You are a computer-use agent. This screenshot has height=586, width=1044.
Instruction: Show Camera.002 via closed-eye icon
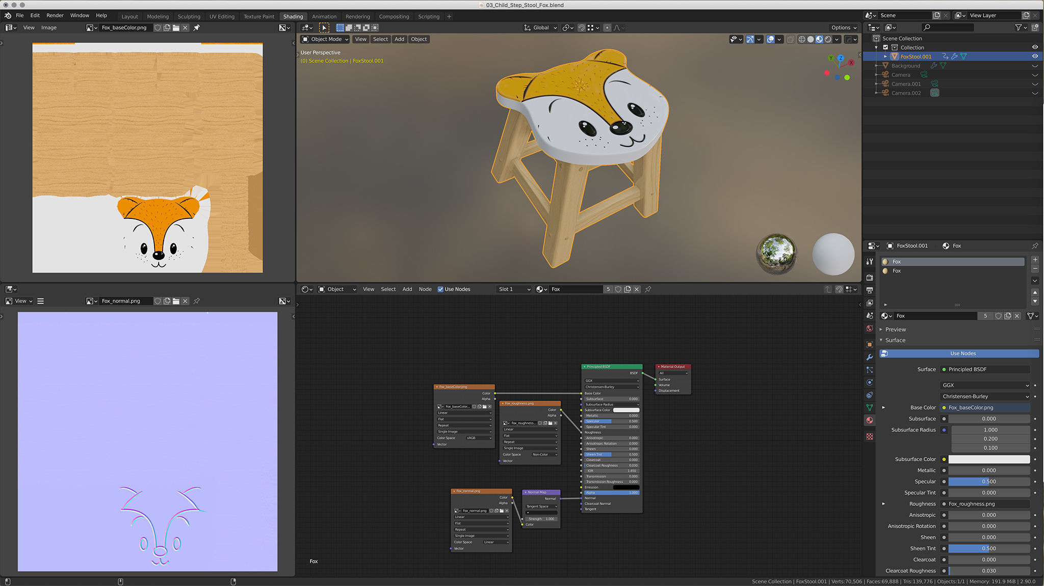(1035, 93)
